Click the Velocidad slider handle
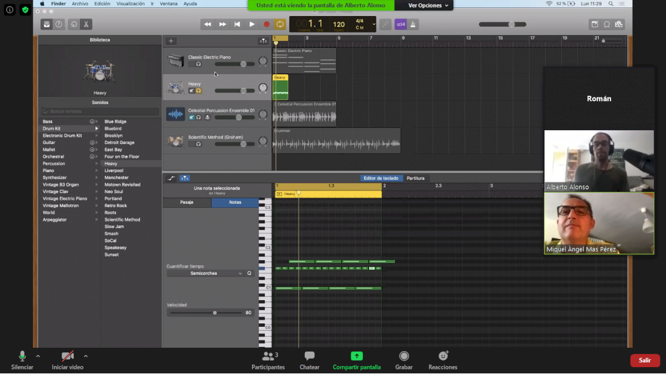This screenshot has height=391, width=666. pyautogui.click(x=215, y=313)
